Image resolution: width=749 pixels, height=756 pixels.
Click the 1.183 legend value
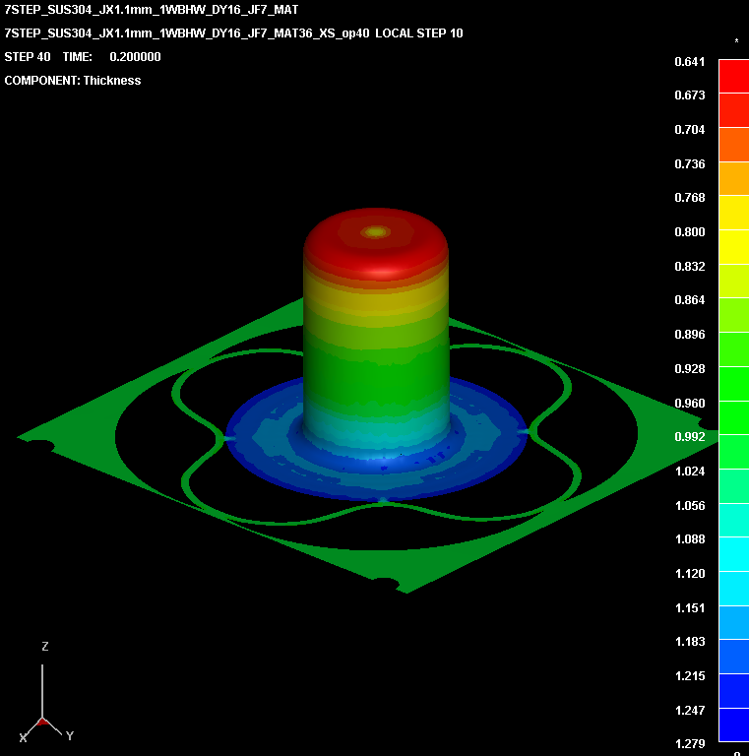(689, 642)
